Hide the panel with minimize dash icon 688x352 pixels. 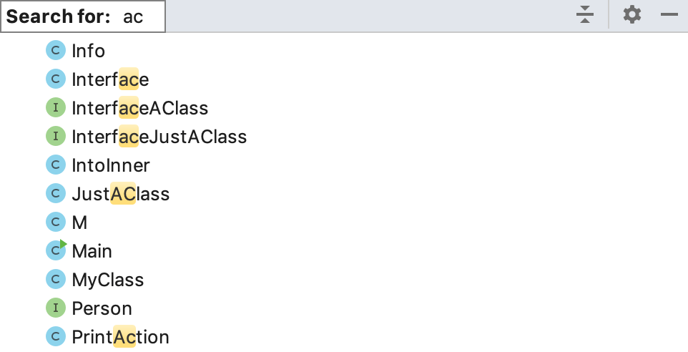click(x=669, y=15)
